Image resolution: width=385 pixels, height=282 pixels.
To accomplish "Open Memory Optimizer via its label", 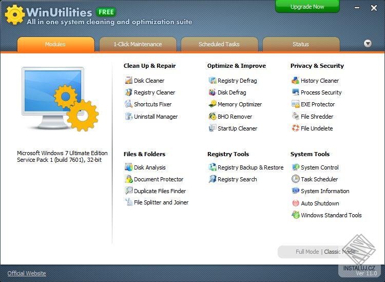I will pyautogui.click(x=240, y=104).
